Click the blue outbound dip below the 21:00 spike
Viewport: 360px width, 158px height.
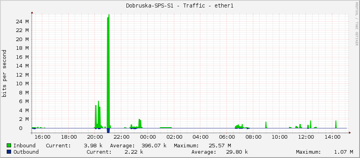point(108,130)
